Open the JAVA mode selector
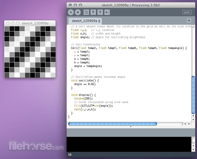Screen dimensions: 197x159 pyautogui.click(x=187, y=12)
